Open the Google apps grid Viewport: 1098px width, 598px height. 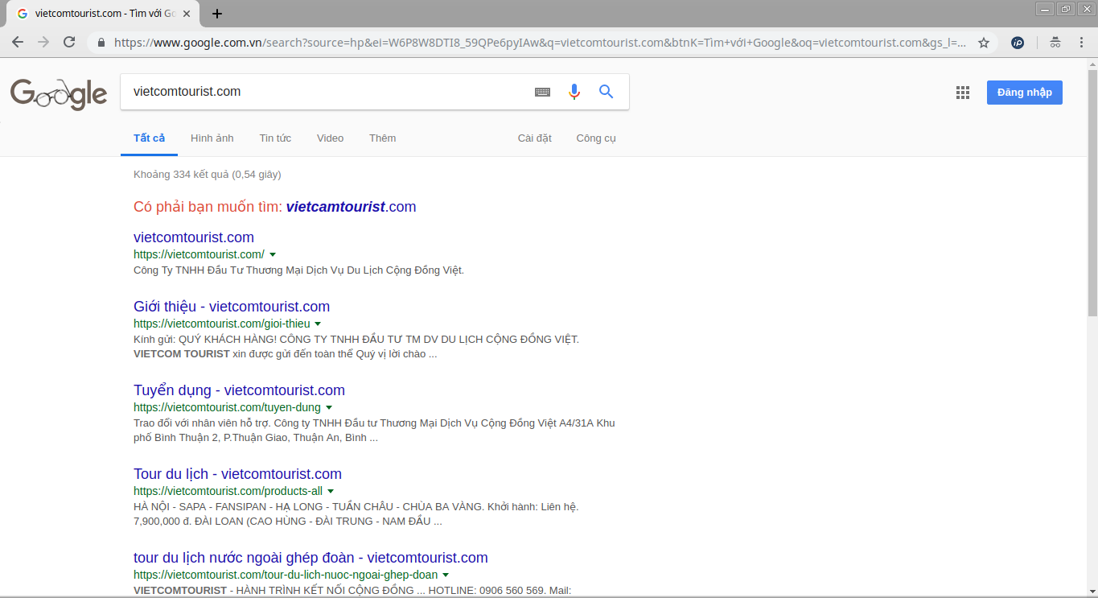tap(963, 93)
